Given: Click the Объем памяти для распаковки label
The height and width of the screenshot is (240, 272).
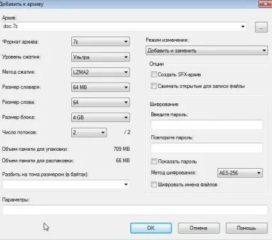Looking at the screenshot, I should pos(38,160).
